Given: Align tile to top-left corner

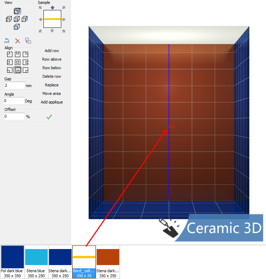Looking at the screenshot, I should 10,54.
